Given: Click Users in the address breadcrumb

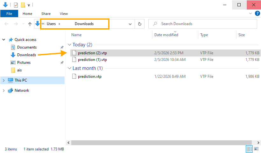Looking at the screenshot, I should coord(51,24).
